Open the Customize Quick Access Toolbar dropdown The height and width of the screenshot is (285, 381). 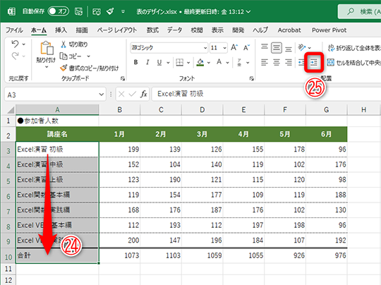click(123, 11)
